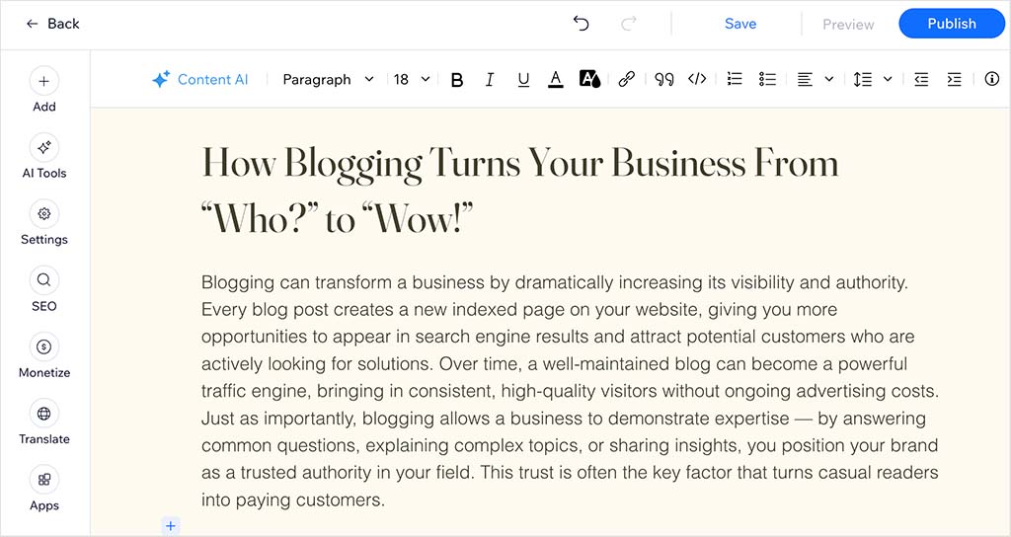This screenshot has width=1011, height=537.
Task: Open the Preview of the post
Action: tap(848, 25)
